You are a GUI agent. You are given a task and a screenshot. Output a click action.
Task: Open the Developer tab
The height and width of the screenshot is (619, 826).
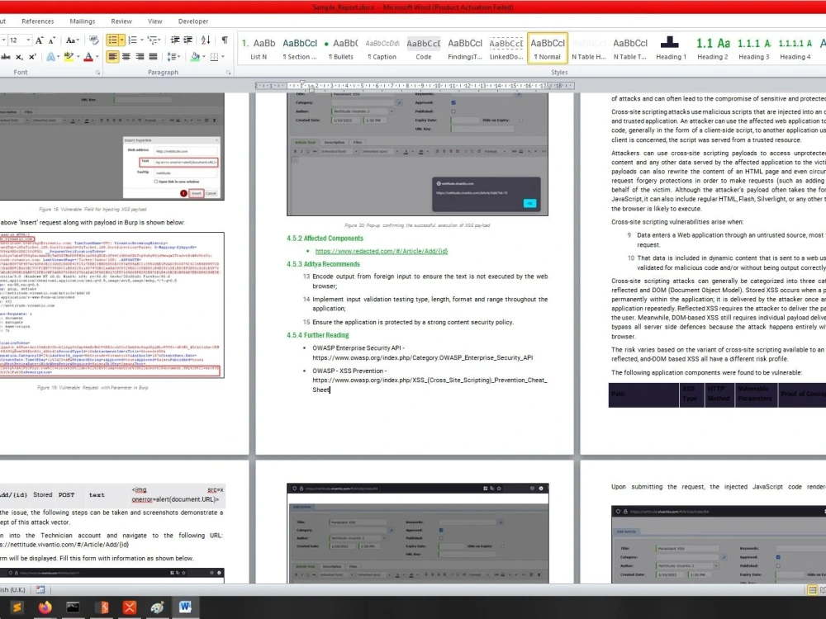(193, 21)
